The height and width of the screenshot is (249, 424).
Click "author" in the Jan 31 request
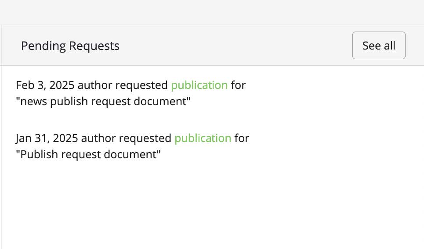click(x=98, y=138)
